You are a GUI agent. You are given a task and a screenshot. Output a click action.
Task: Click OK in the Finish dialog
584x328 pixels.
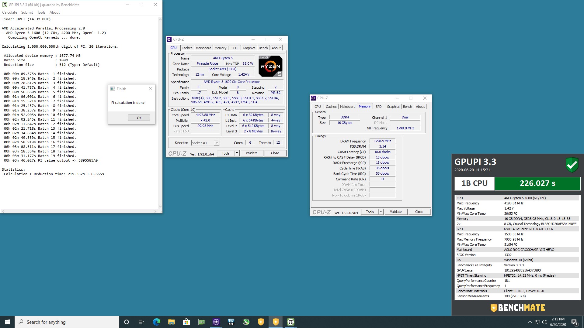click(139, 118)
